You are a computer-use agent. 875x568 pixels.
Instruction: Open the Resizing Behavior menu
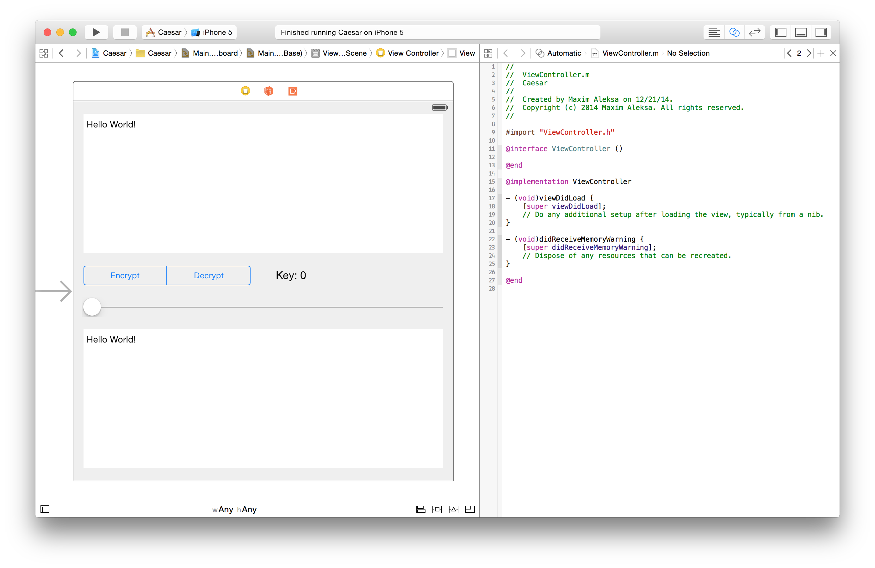[470, 509]
